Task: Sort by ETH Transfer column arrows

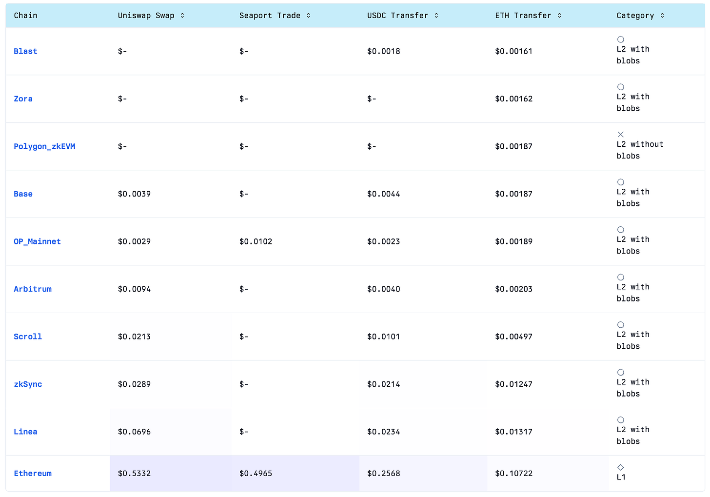Action: click(559, 16)
